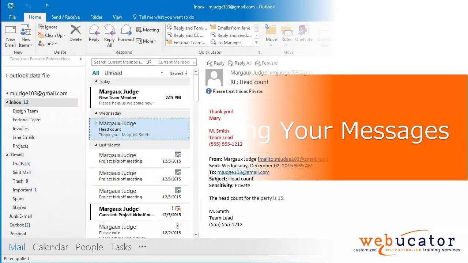Image resolution: width=468 pixels, height=263 pixels.
Task: Click Reply All in reading pane
Action: point(231,63)
